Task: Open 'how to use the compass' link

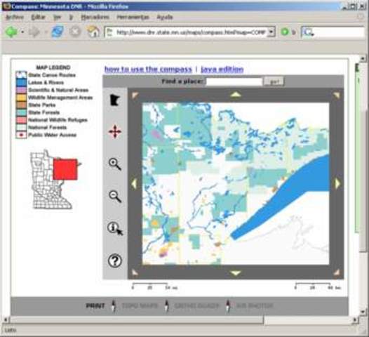Action: pos(148,70)
